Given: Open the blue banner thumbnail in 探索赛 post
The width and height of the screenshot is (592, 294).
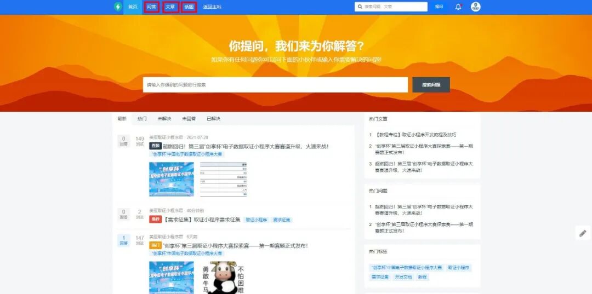Looking at the screenshot, I should pyautogui.click(x=172, y=278).
